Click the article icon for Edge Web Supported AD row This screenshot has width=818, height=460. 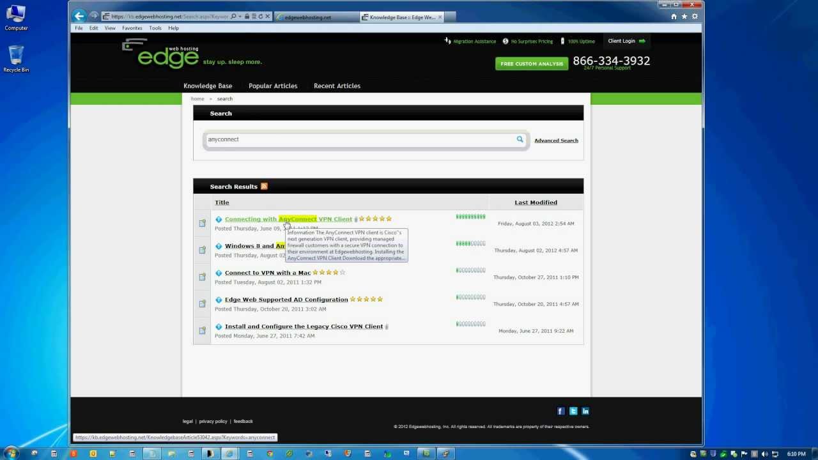point(202,303)
